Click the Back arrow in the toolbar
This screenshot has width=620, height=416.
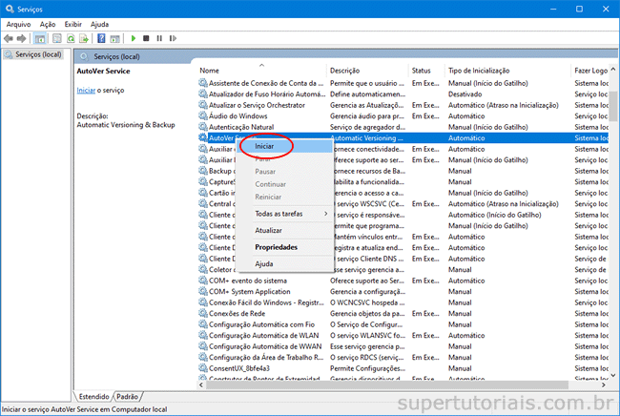point(9,38)
